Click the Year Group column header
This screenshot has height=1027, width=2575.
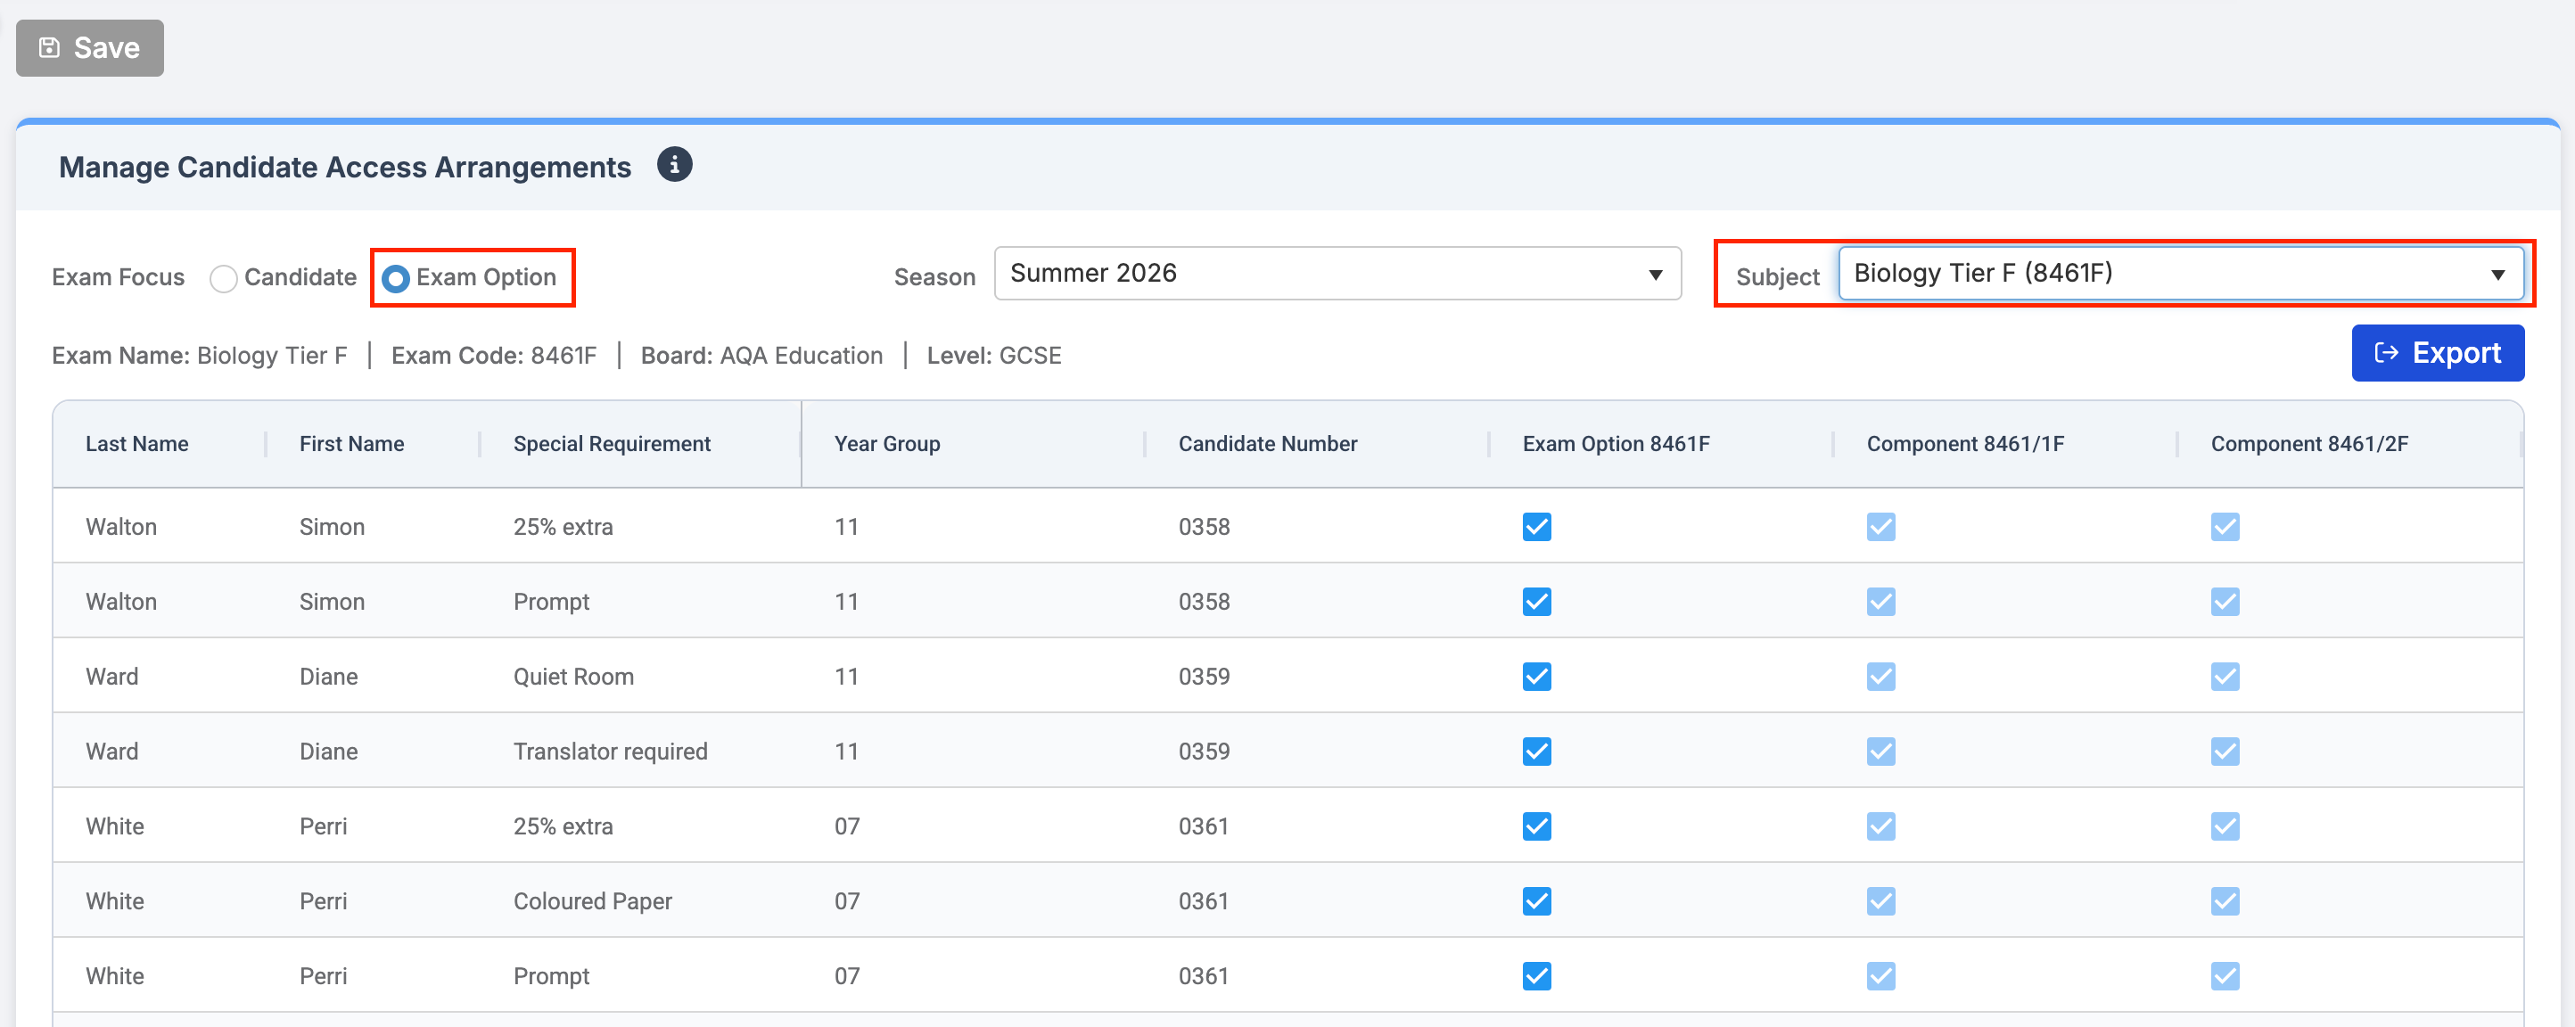[x=888, y=444]
